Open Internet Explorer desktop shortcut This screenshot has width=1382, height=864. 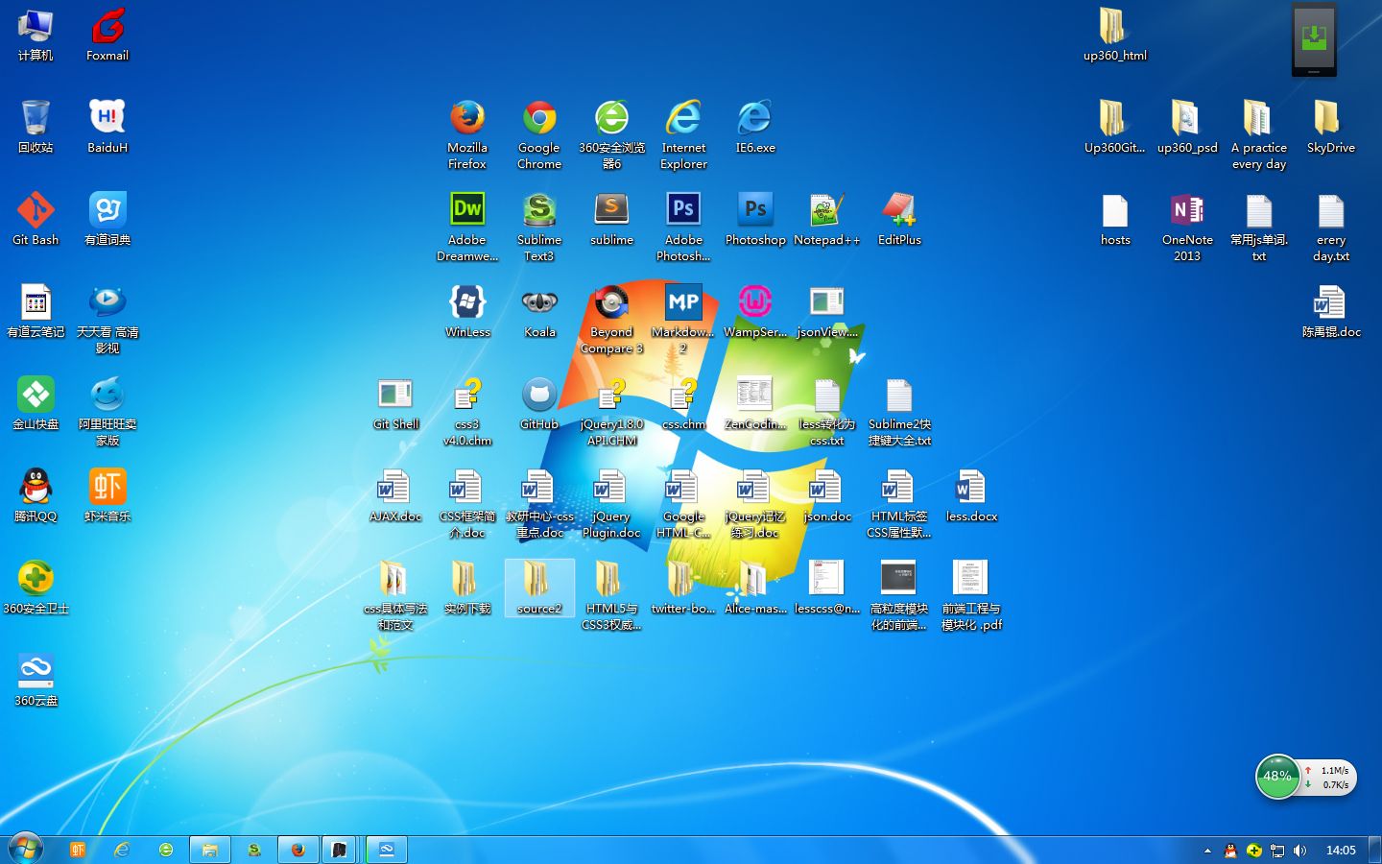[683, 134]
